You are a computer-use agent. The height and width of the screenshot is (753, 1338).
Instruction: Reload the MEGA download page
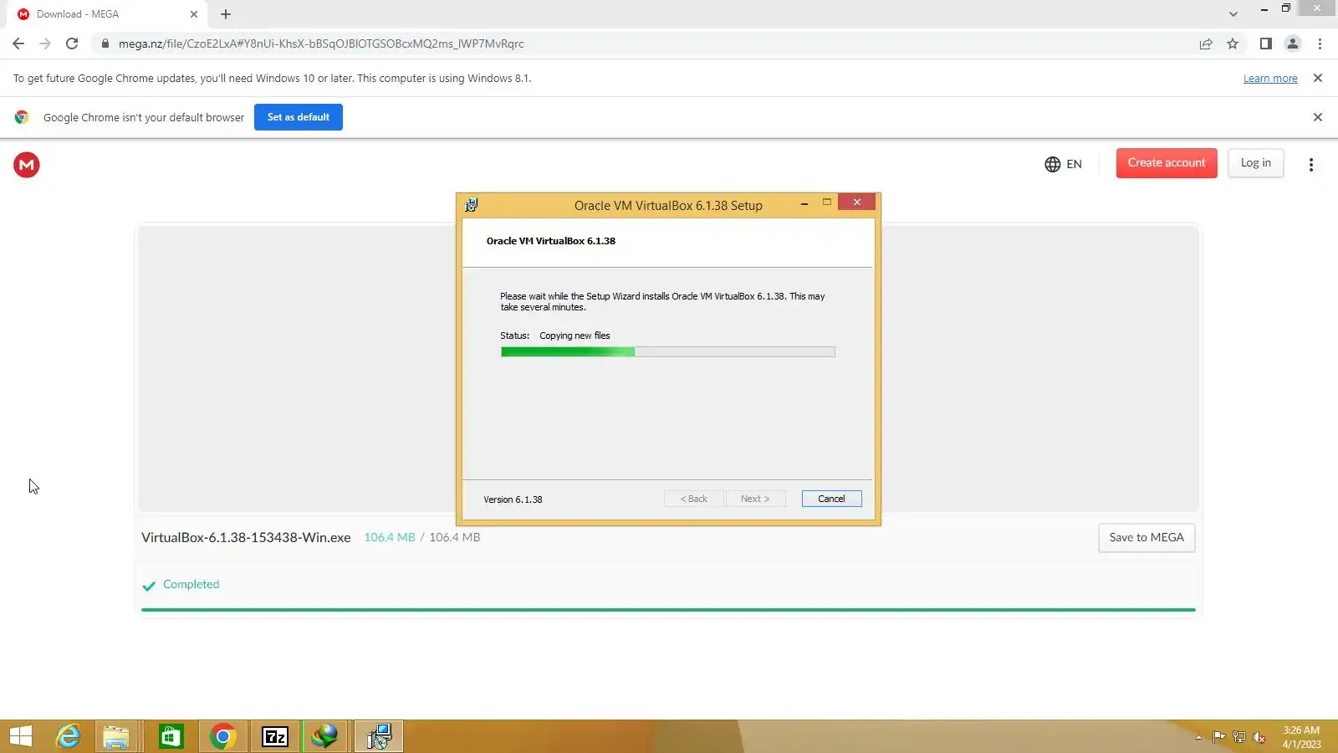tap(72, 44)
